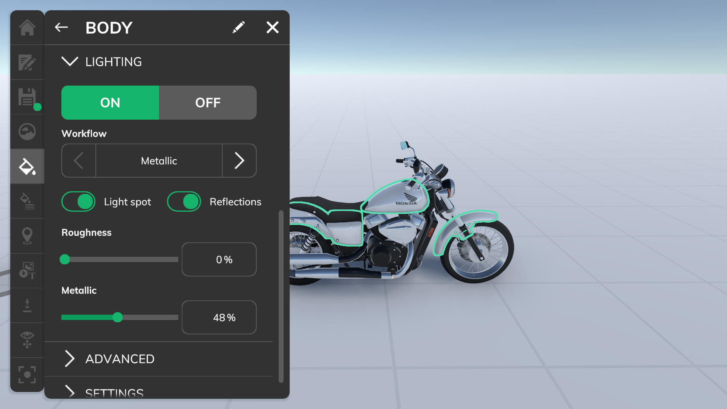The image size is (727, 409).
Task: Expand the SETTINGS section
Action: tap(70, 392)
